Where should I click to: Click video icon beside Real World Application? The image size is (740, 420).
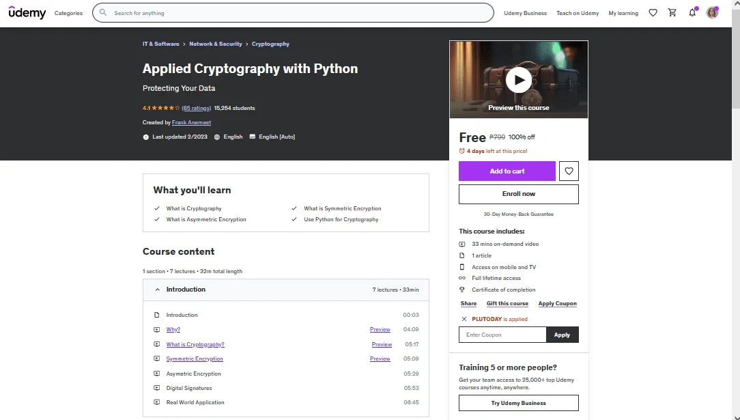[x=157, y=402]
